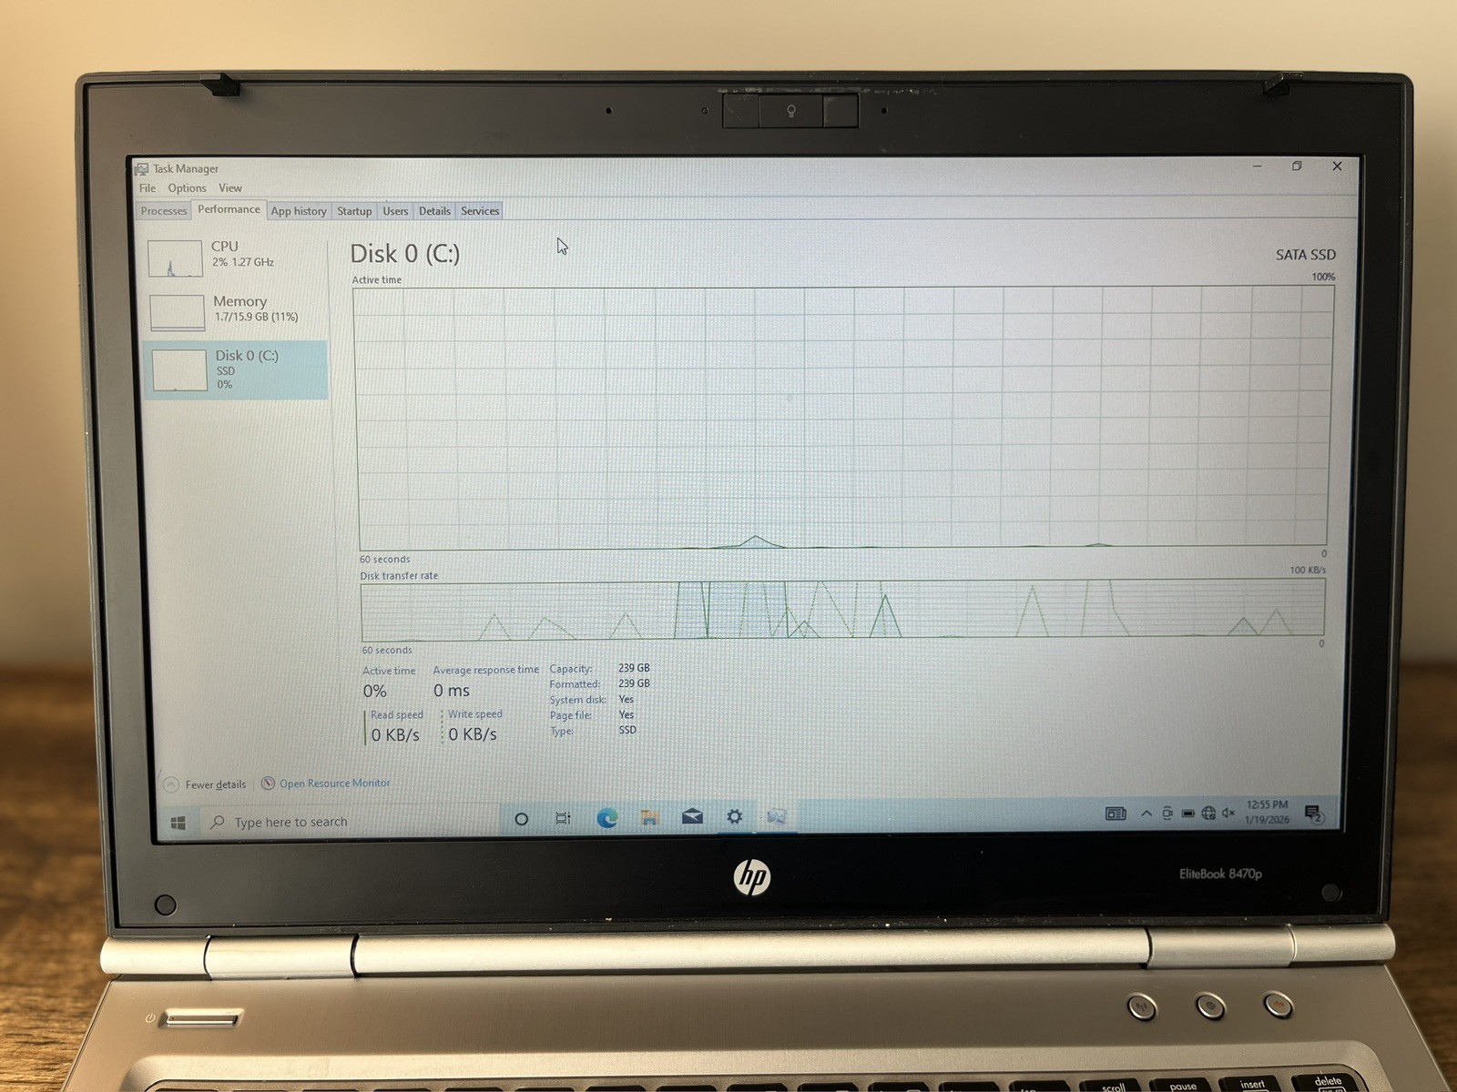Click the Active time graph area
Screen dimensions: 1457x1092
(x=843, y=418)
